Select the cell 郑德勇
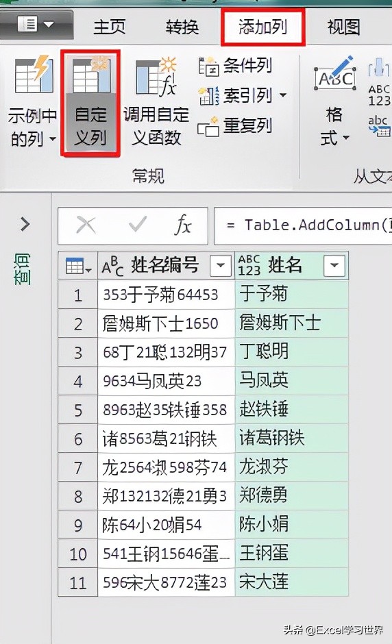This screenshot has height=644, width=392. [291, 496]
